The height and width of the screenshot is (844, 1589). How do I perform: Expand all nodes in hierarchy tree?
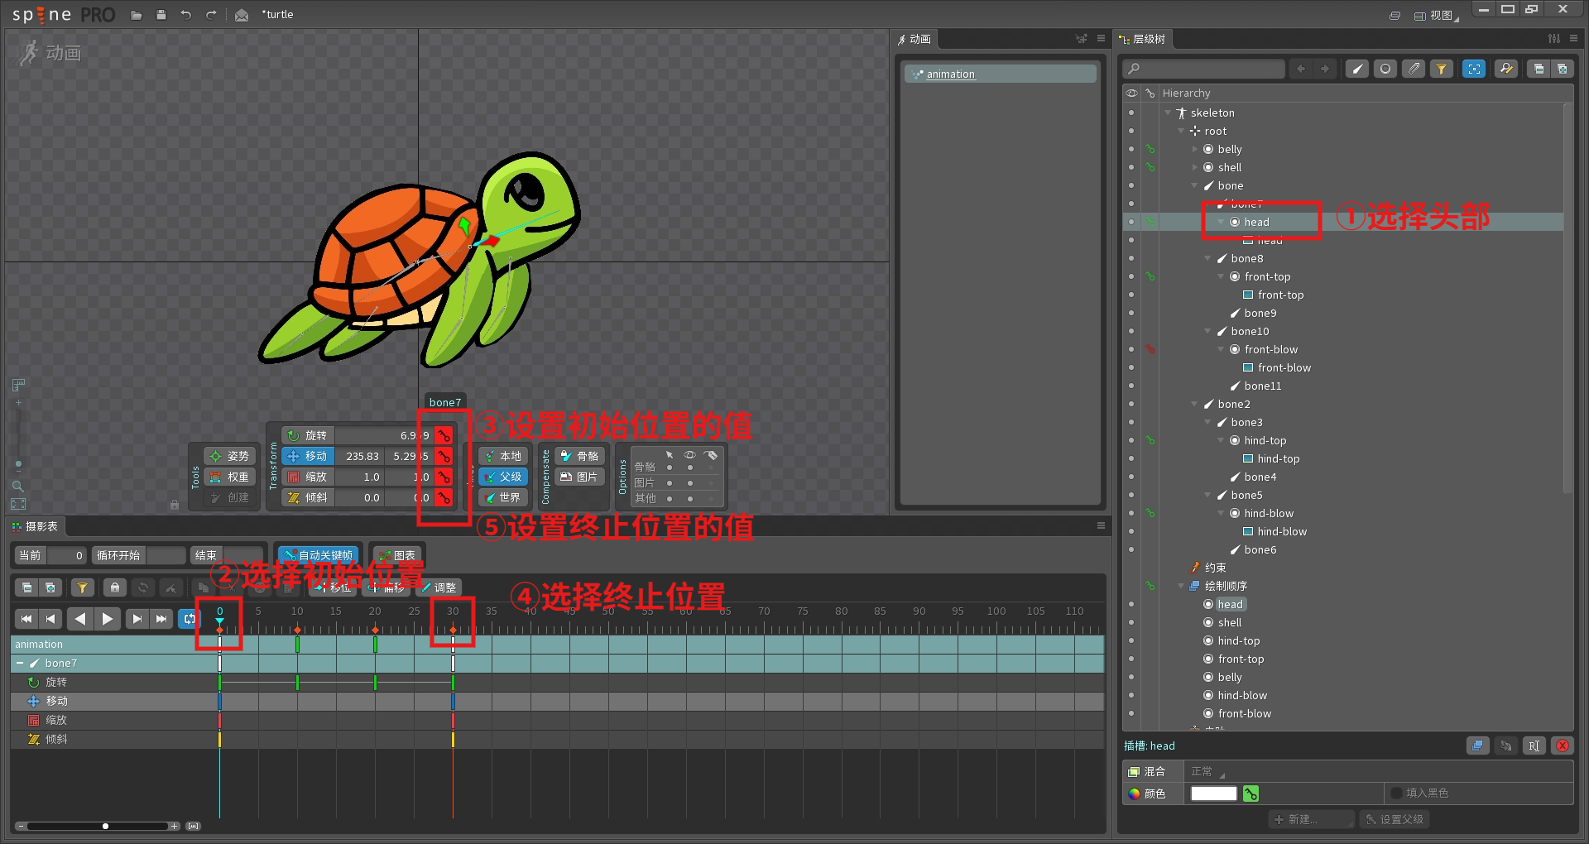(1562, 69)
